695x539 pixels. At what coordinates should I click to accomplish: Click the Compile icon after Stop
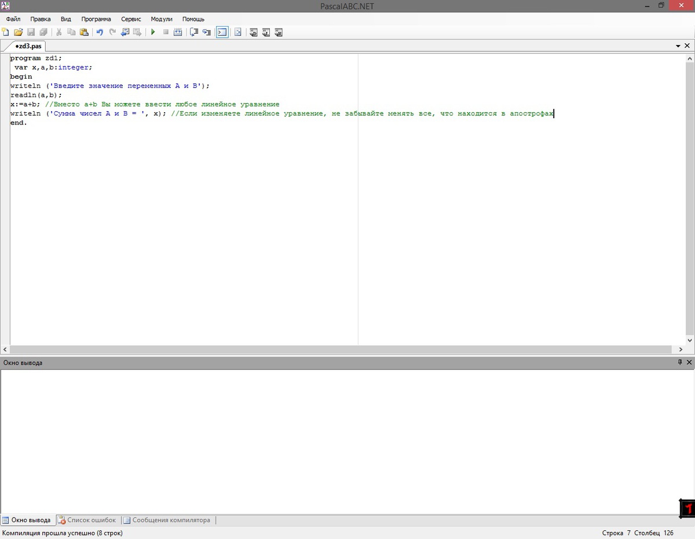point(178,32)
